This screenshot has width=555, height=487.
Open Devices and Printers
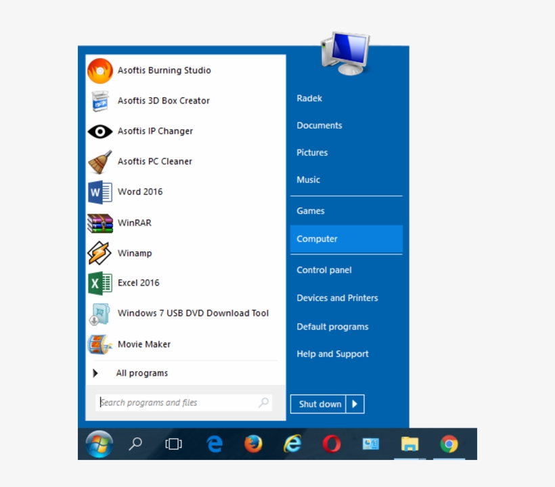337,298
